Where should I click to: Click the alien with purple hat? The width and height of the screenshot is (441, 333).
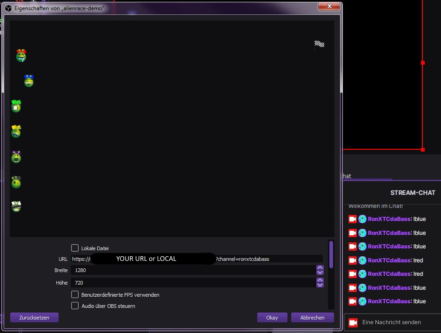[x=16, y=157]
